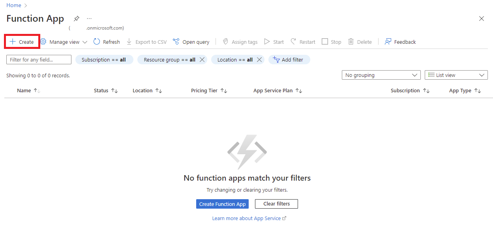This screenshot has height=226, width=493.
Task: Click the Start toolbar button
Action: click(x=274, y=42)
